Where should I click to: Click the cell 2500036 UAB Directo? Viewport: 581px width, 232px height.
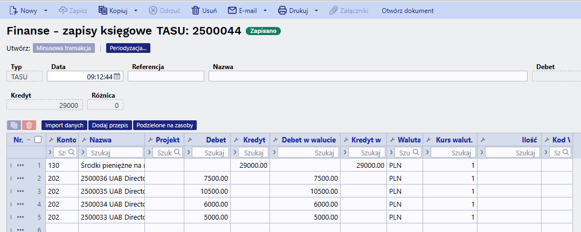point(112,178)
